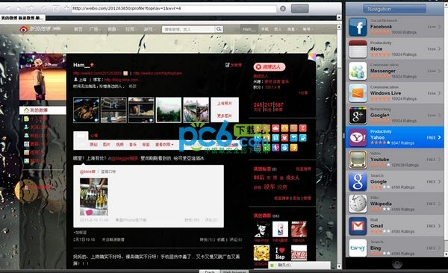The width and height of the screenshot is (448, 273).
Task: Click the Weibo search magnifier icon
Action: click(219, 29)
